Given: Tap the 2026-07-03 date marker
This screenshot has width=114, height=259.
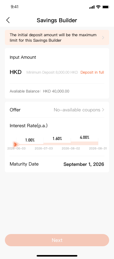Looking at the screenshot, I should [x=44, y=149].
